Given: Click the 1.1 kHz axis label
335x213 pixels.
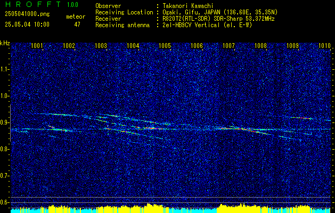Looking at the screenshot, I should 5,69.
